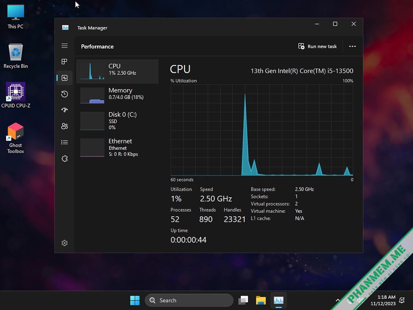Select the CPUID CPU-Z shortcut
The height and width of the screenshot is (310, 413).
click(x=16, y=95)
